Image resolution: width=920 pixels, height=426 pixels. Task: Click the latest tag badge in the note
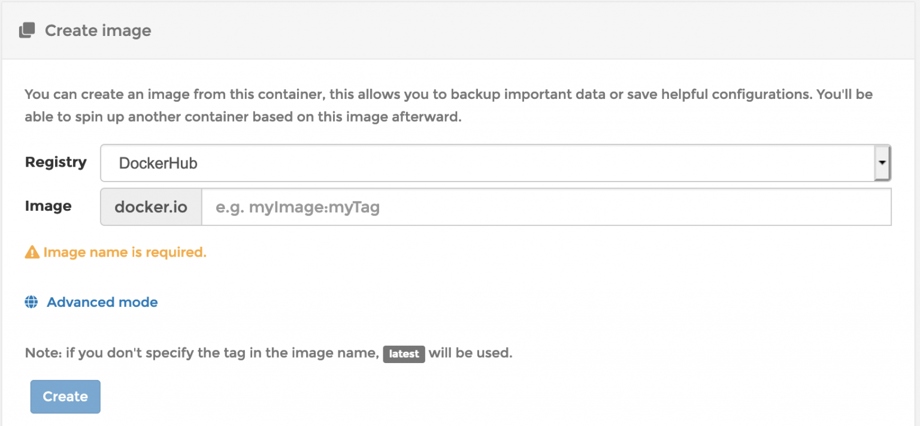point(404,354)
